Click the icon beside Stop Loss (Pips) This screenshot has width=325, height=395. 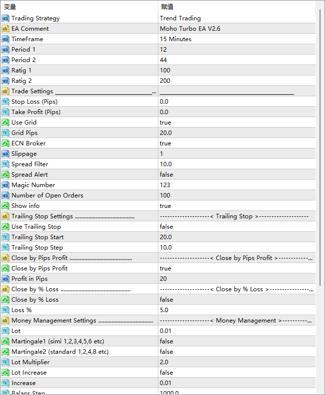click(x=5, y=102)
